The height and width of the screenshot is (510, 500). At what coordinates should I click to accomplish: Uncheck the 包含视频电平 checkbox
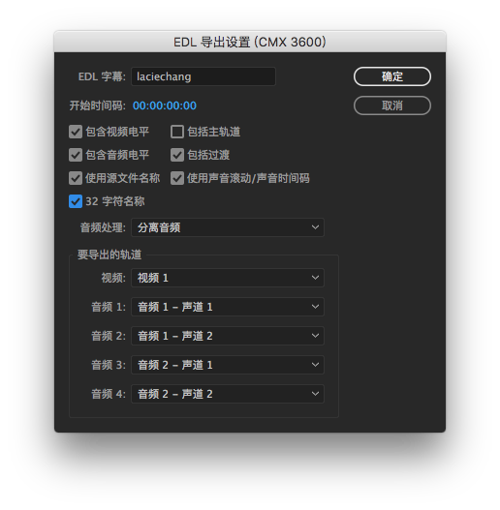76,132
